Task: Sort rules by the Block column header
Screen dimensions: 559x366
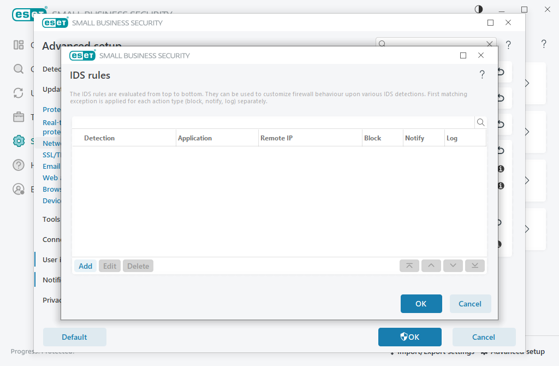Action: click(x=373, y=138)
